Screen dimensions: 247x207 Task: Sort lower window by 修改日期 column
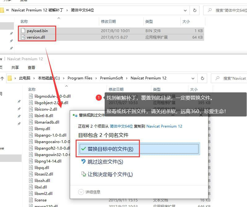point(116,89)
